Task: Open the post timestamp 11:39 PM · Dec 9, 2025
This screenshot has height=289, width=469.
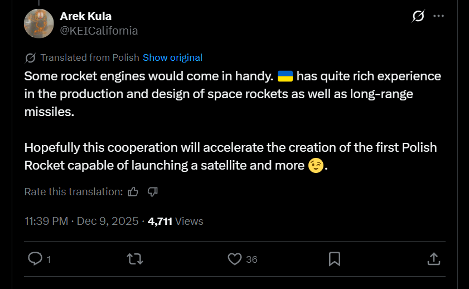Action: pos(81,221)
